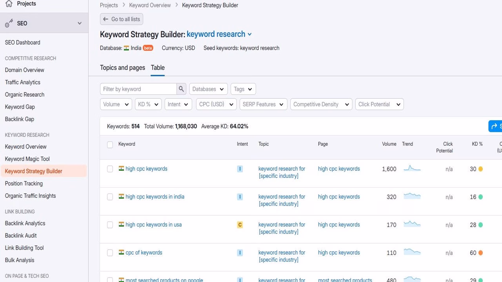Open the 'keyword research' list switcher chevron
This screenshot has width=502, height=282.
250,34
